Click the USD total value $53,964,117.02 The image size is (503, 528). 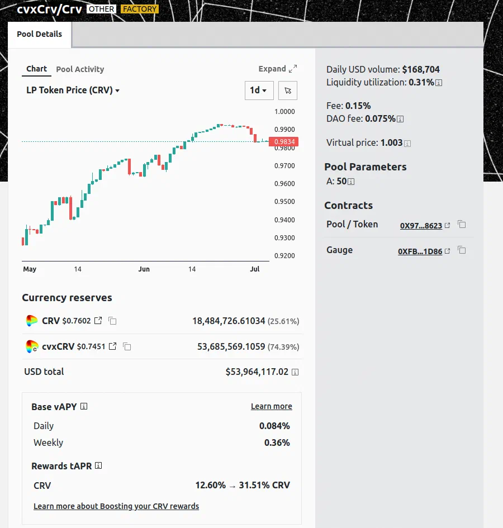(257, 372)
